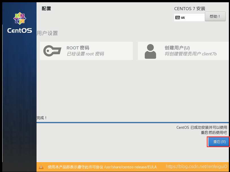Click the keyboard layout icon
The width and height of the screenshot is (230, 172).
[x=178, y=18]
